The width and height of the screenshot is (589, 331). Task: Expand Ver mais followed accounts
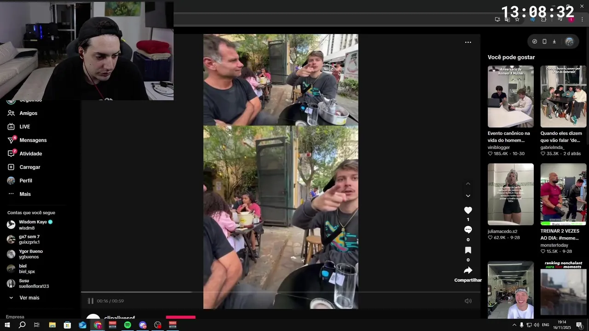(x=29, y=298)
